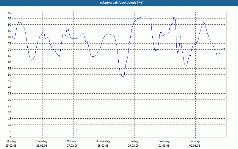Click the humidity curve's sharp peak on Samstag

click(x=174, y=17)
